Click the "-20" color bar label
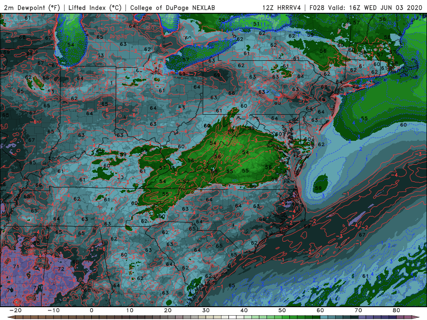This screenshot has width=427, height=320. point(15,310)
